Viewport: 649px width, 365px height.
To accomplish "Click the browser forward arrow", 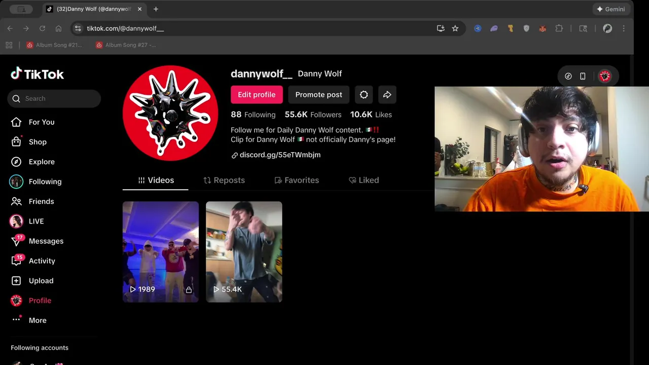I will (26, 28).
